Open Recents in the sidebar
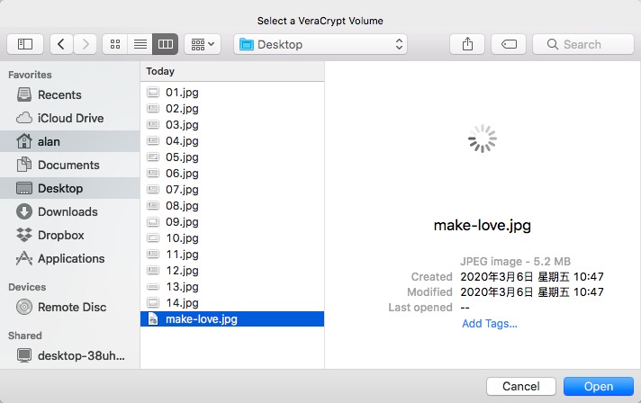641x403 pixels. (x=59, y=94)
